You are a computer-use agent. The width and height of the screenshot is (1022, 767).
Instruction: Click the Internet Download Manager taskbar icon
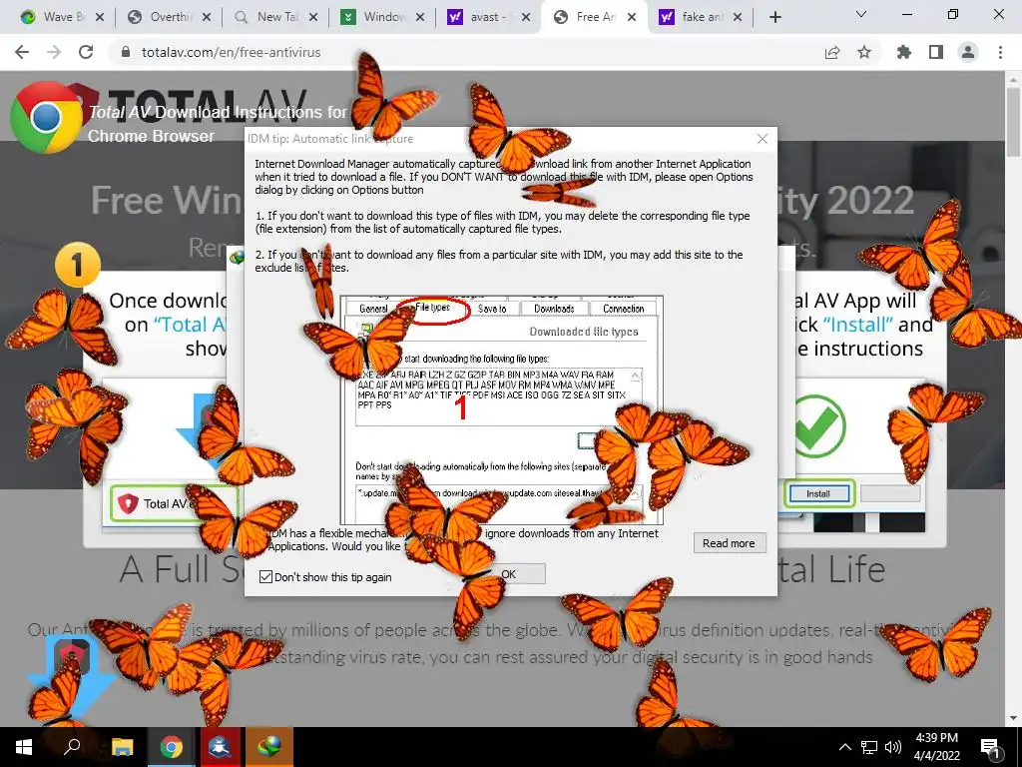coord(269,747)
